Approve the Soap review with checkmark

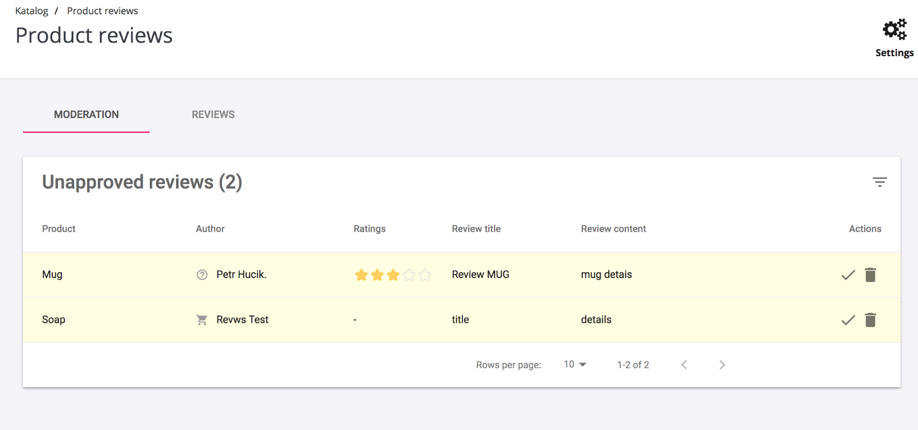click(848, 320)
